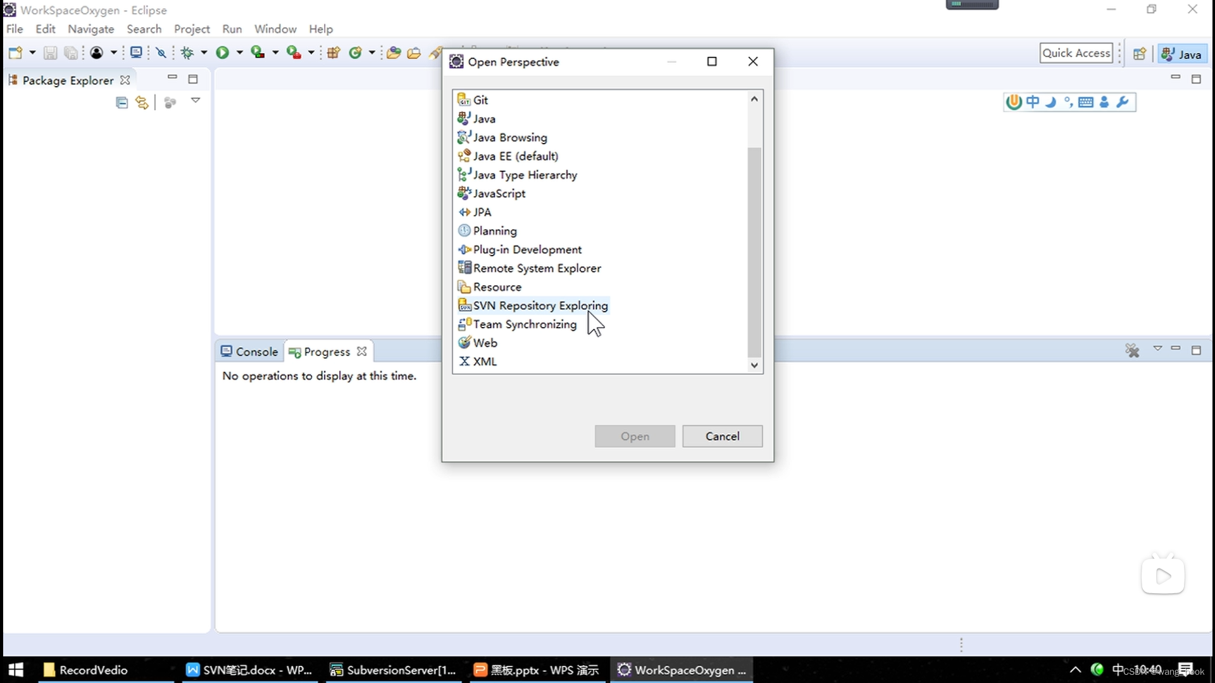Open the Package Explorer view menu triangle

pyautogui.click(x=196, y=101)
